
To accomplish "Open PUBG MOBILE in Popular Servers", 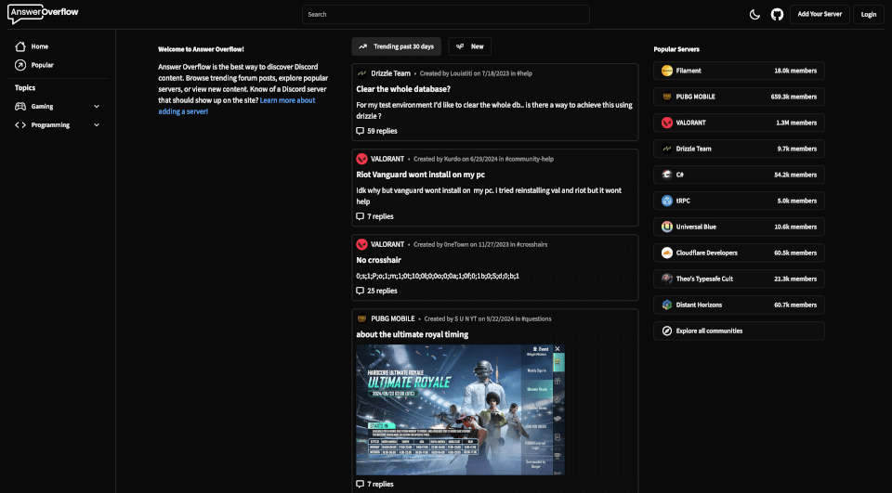I will 739,97.
